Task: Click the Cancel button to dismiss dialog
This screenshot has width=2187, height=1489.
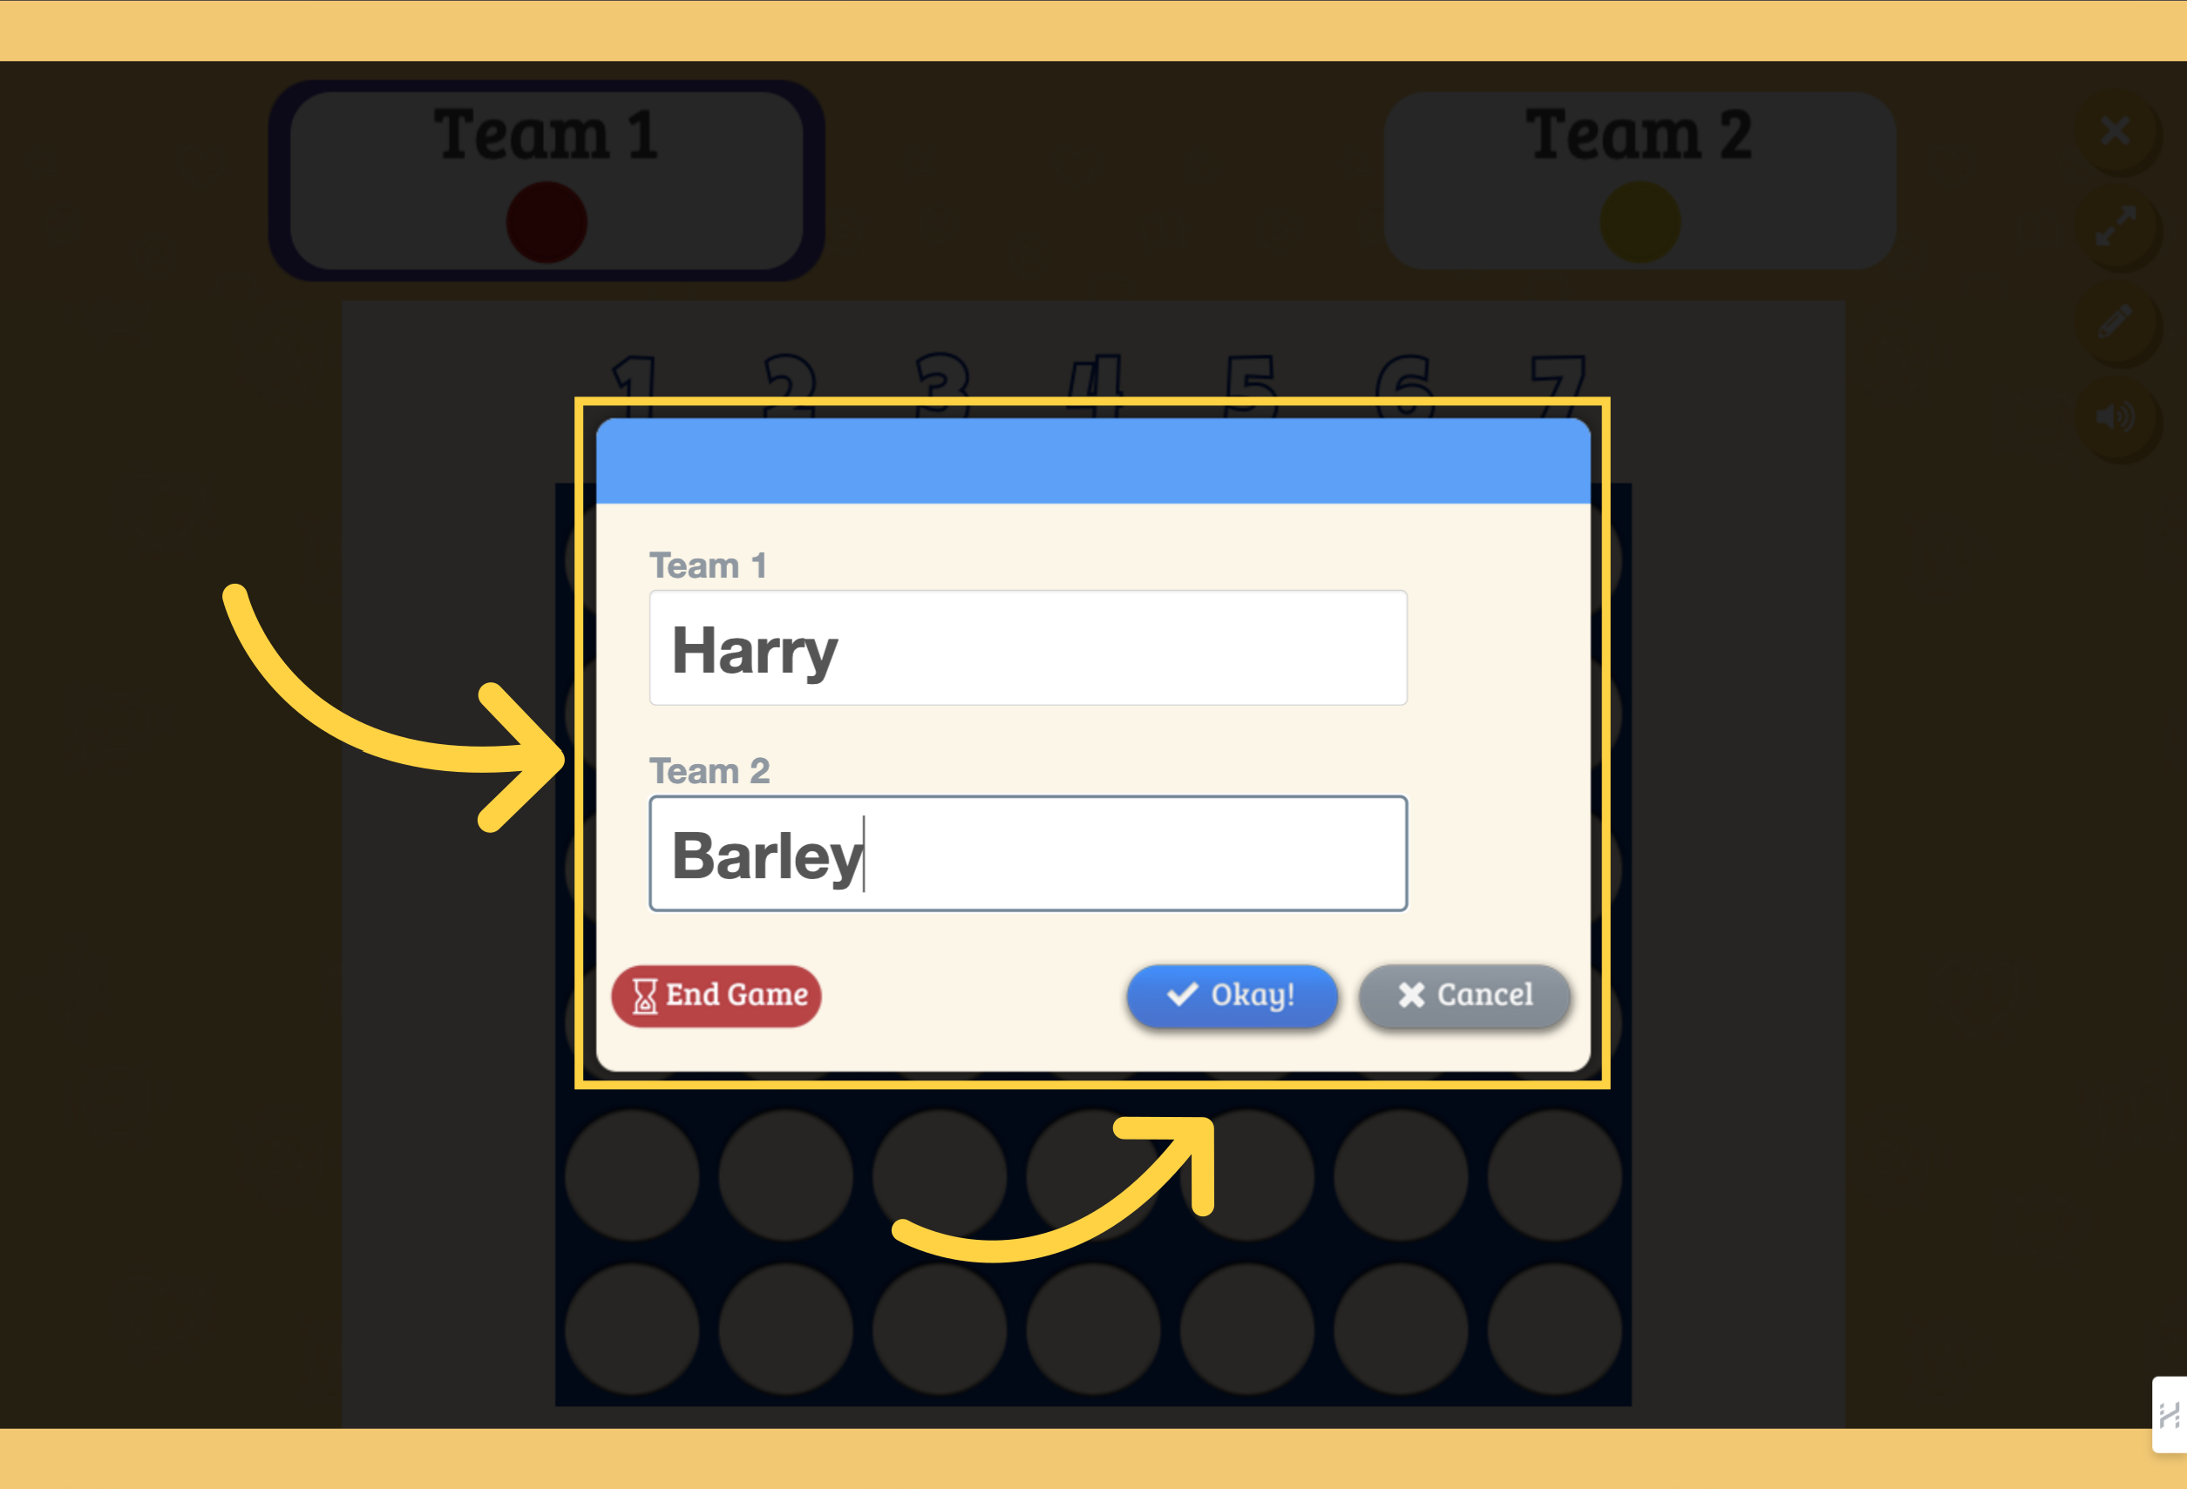Action: point(1466,994)
